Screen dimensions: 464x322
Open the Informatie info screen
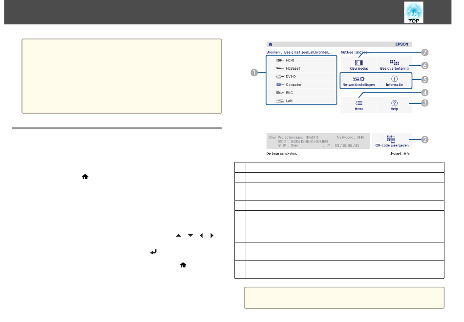coord(394,81)
